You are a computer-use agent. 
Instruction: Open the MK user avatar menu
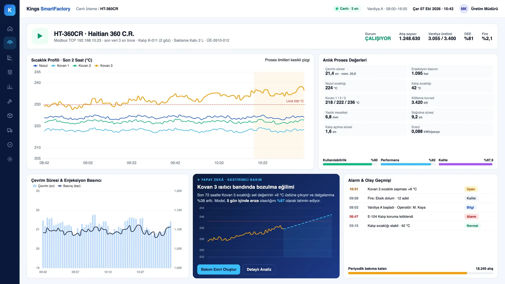(464, 9)
